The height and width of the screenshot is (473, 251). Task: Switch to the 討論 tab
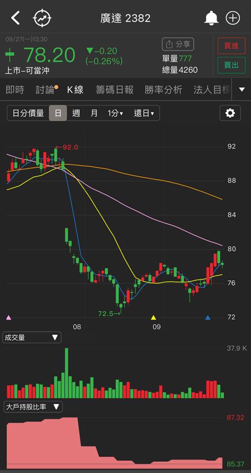point(46,90)
